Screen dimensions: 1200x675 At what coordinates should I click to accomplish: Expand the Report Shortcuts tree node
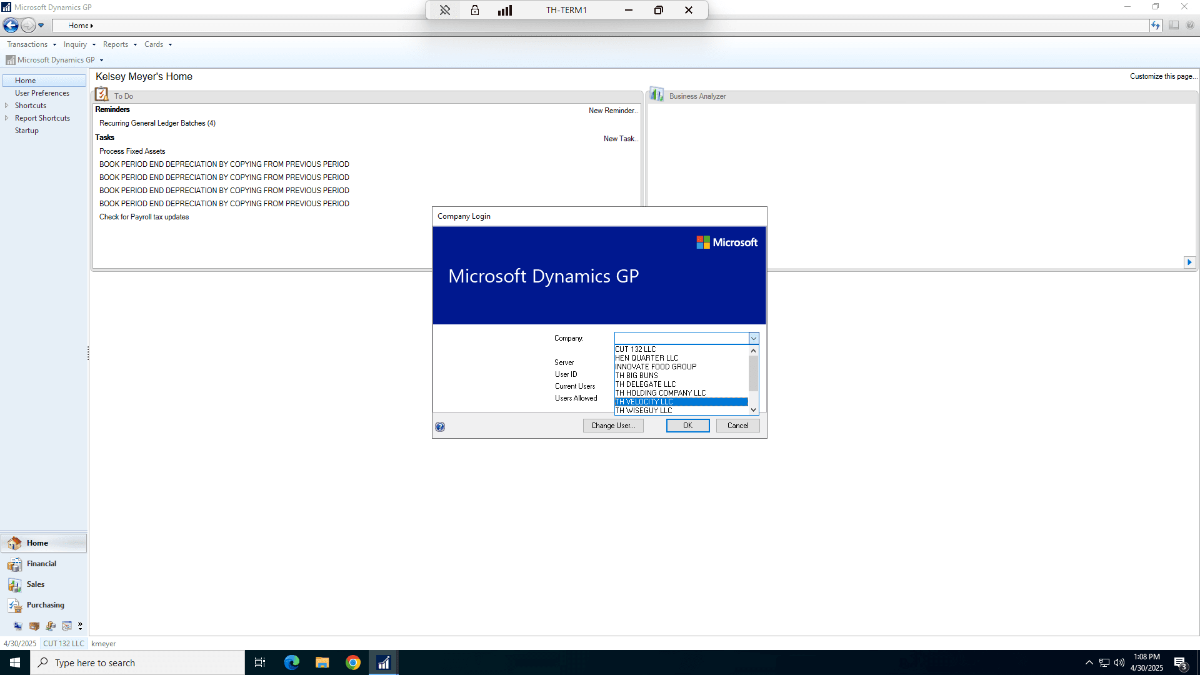tap(6, 118)
